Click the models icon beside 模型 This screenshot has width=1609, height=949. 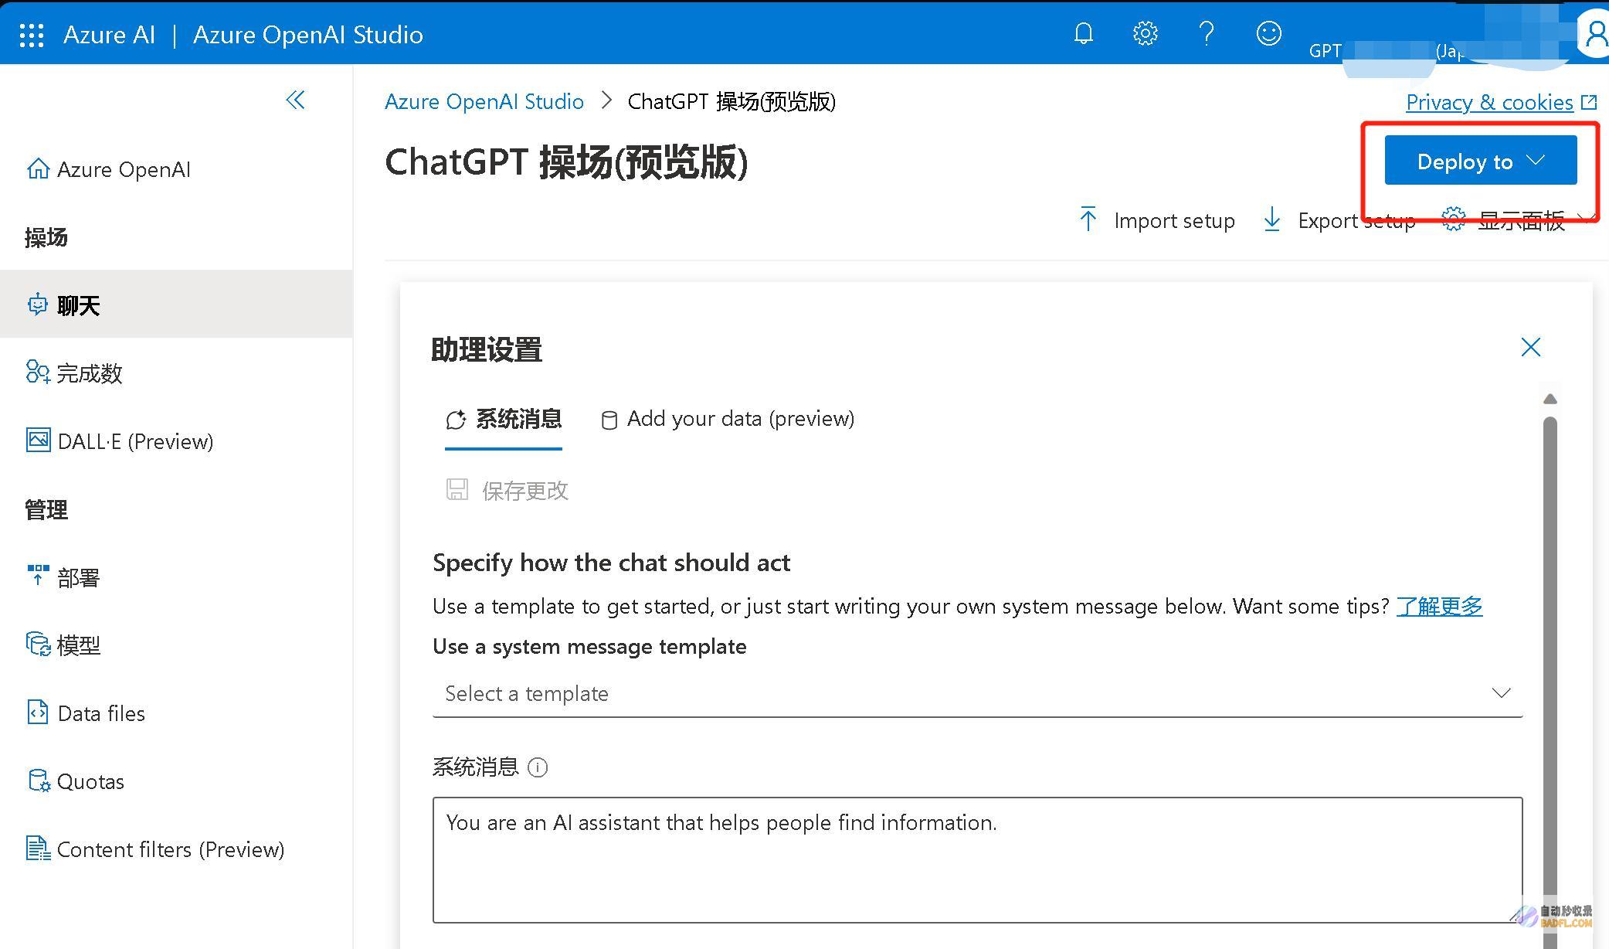point(38,644)
